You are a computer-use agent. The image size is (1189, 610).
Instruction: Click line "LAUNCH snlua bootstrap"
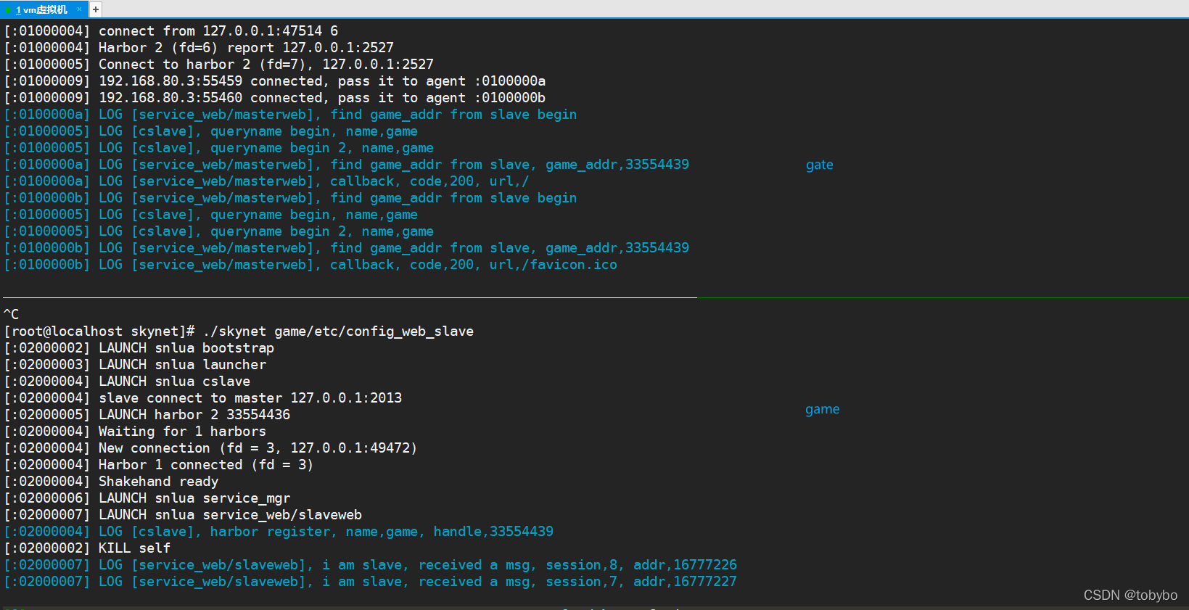tap(139, 348)
